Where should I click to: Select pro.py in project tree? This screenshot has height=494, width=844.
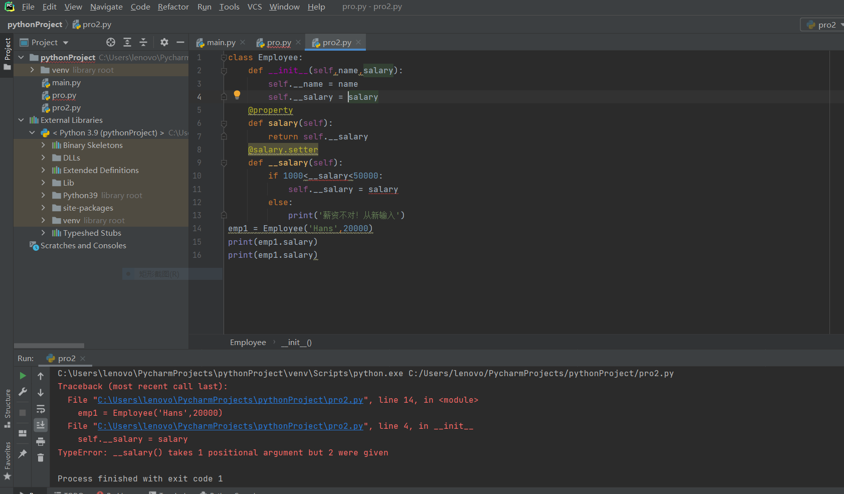tap(64, 95)
